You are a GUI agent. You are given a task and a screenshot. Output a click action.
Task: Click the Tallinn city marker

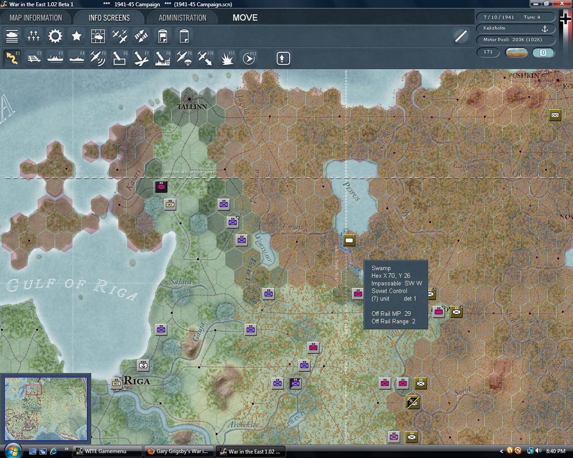pyautogui.click(x=190, y=99)
